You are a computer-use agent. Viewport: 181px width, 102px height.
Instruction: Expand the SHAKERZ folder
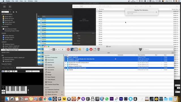point(66,61)
